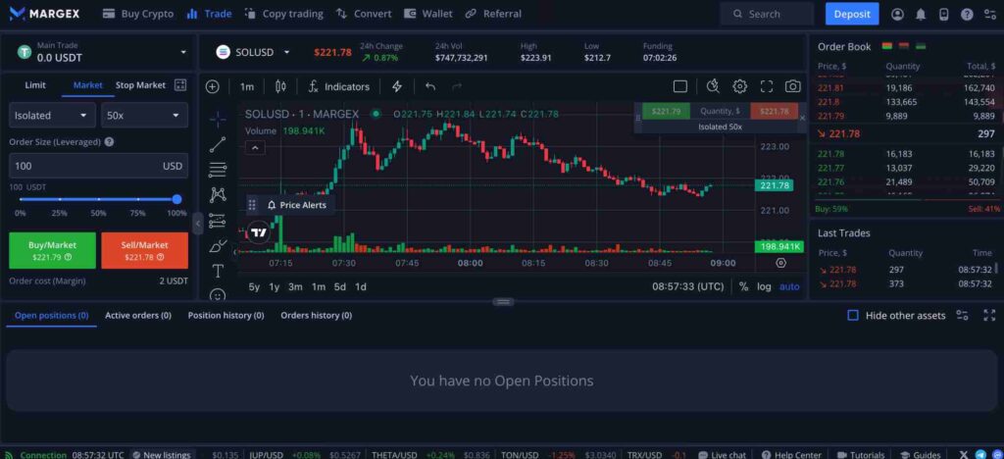Show both sides order book view
The image size is (1004, 459).
point(886,46)
